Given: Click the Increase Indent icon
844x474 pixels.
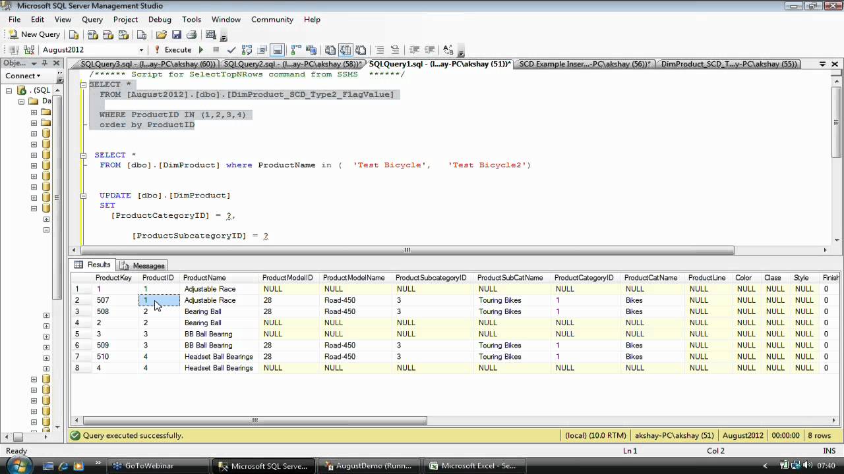Looking at the screenshot, I should 429,49.
